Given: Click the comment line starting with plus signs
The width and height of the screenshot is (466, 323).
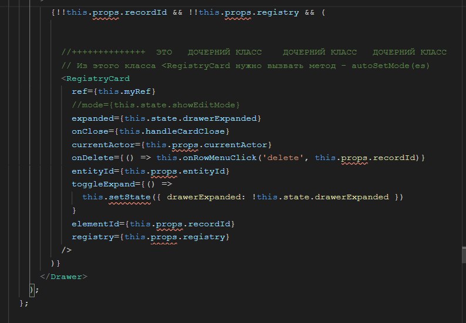Looking at the screenshot, I should point(254,52).
